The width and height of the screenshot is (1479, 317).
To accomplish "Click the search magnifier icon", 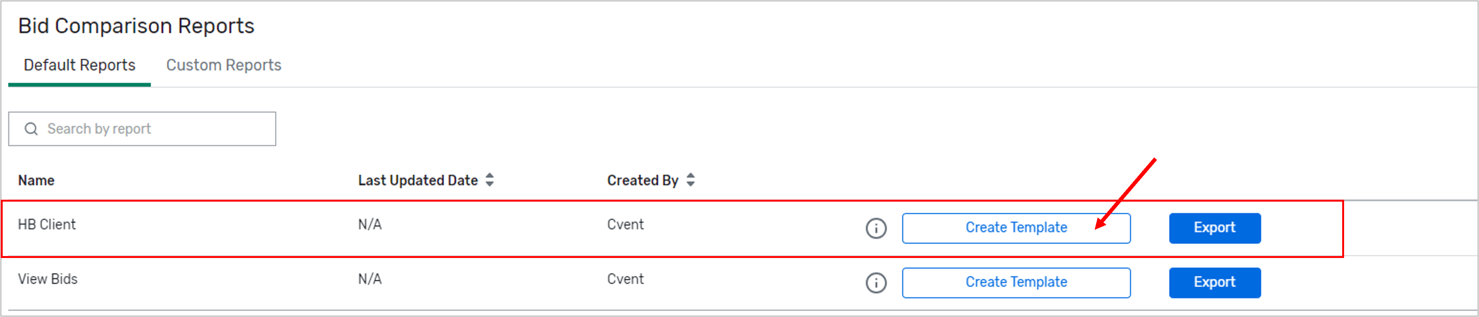I will click(x=30, y=128).
